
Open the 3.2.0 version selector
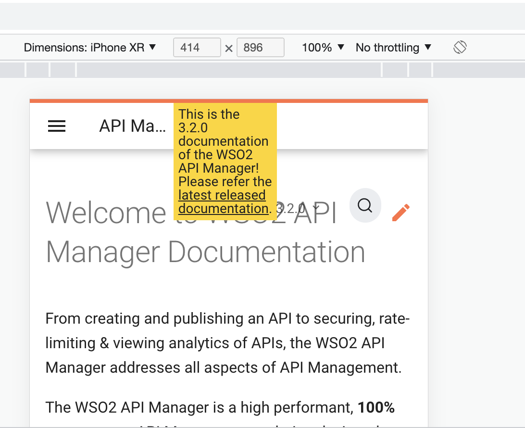(297, 209)
